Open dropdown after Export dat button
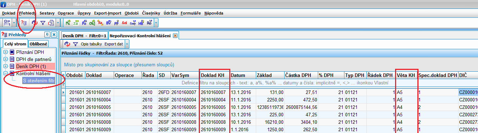Image resolution: width=478 pixels, height=133 pixels. (127, 44)
